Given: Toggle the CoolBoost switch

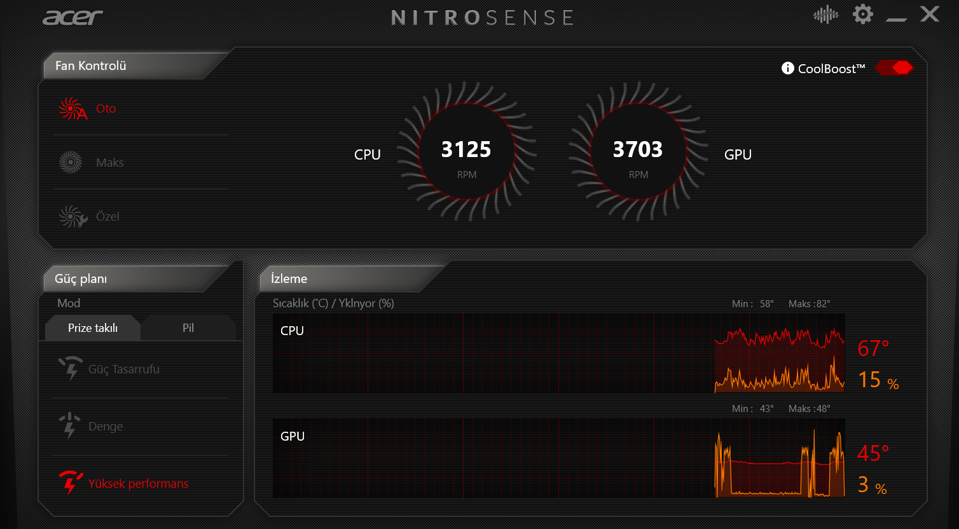Looking at the screenshot, I should 894,67.
